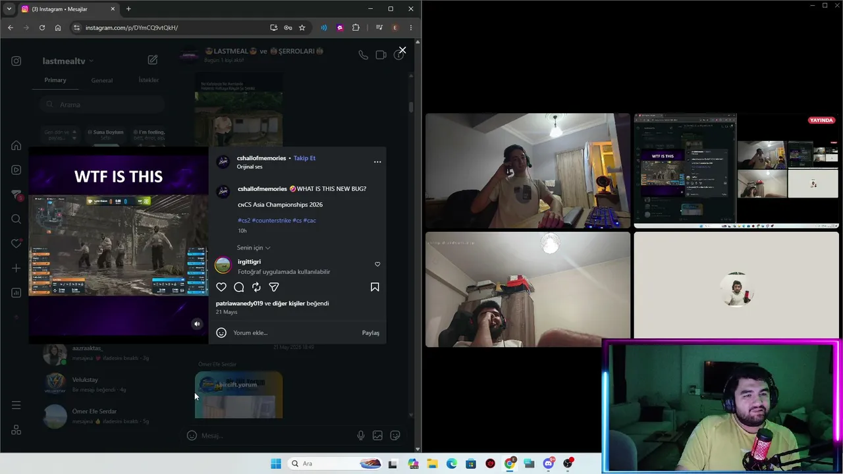Image resolution: width=843 pixels, height=474 pixels.
Task: Open File Explorer from the taskbar
Action: coord(432,463)
